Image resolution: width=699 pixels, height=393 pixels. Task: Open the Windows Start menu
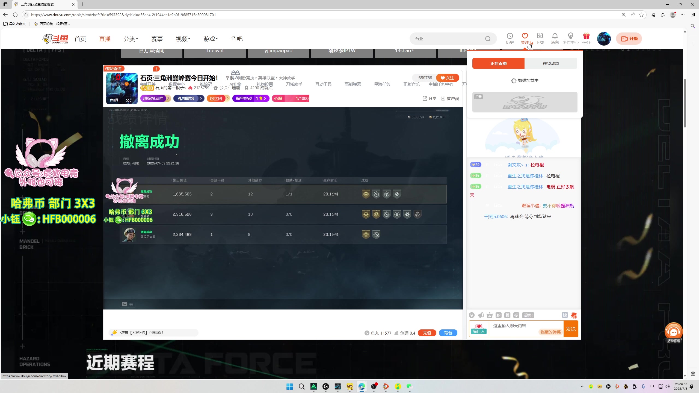coord(289,386)
